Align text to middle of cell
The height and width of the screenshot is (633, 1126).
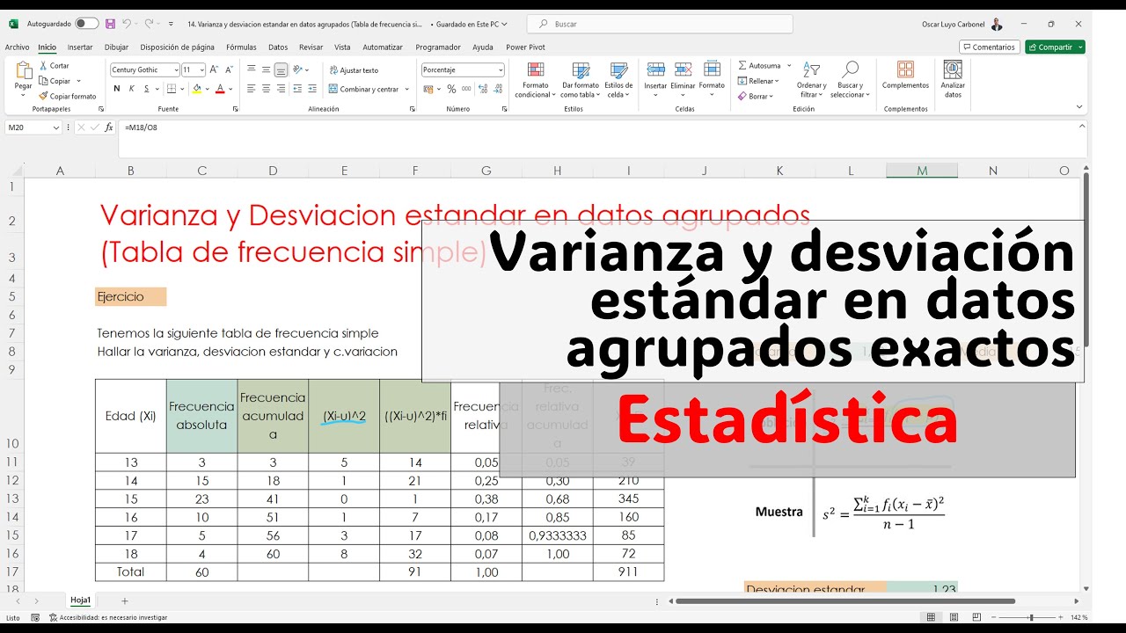click(x=266, y=69)
